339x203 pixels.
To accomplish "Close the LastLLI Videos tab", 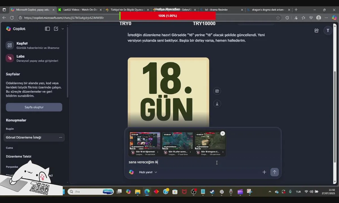I will point(100,10).
